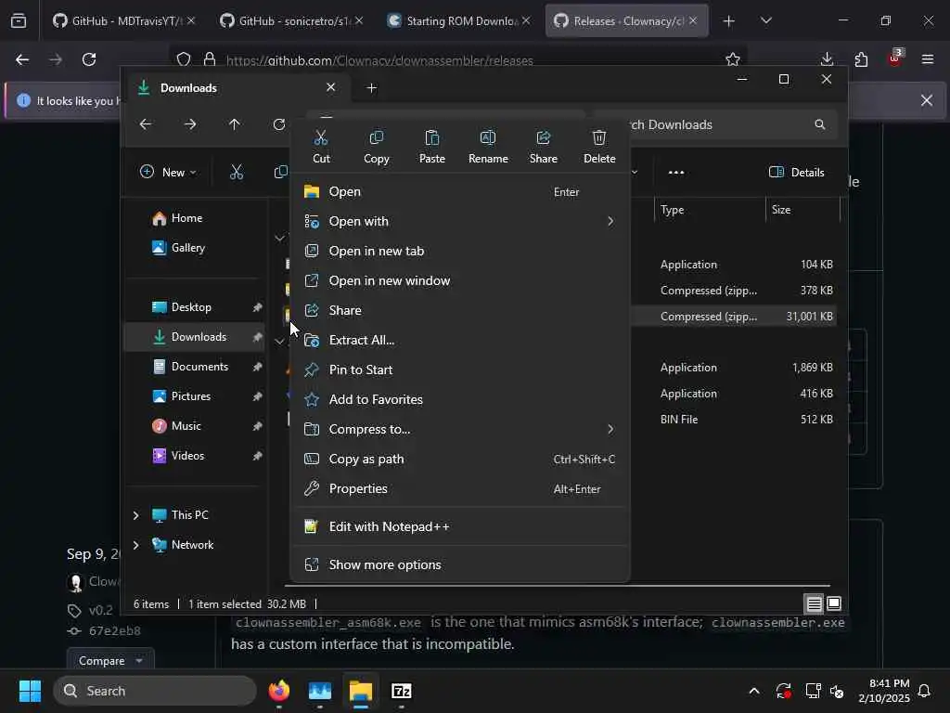Dismiss the Firefox notification bar

click(927, 100)
